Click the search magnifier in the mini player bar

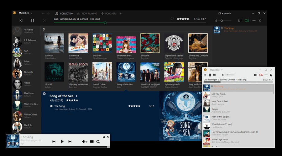pyautogui.click(x=98, y=142)
